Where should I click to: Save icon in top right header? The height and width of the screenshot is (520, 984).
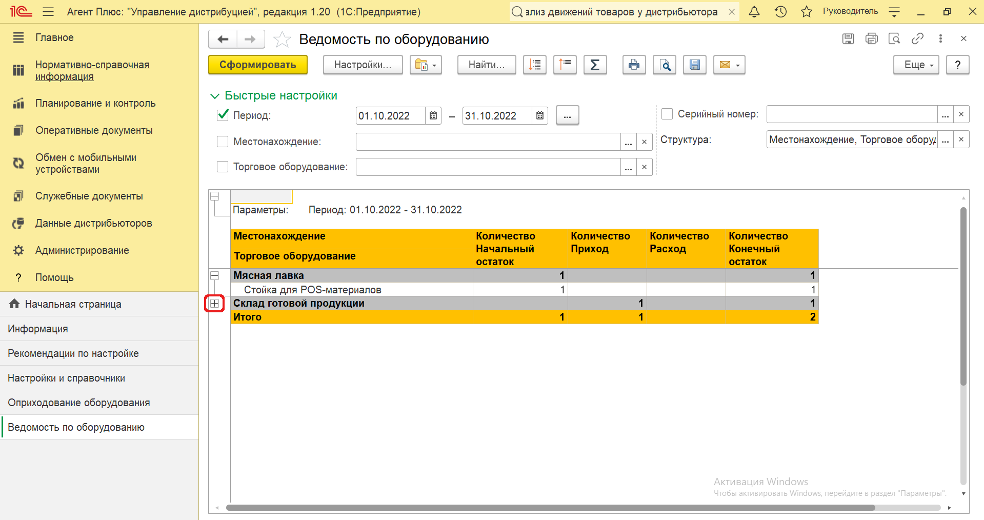tap(848, 38)
